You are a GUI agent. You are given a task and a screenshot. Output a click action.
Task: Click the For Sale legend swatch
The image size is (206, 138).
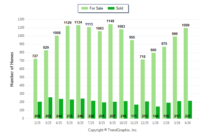[85, 8]
